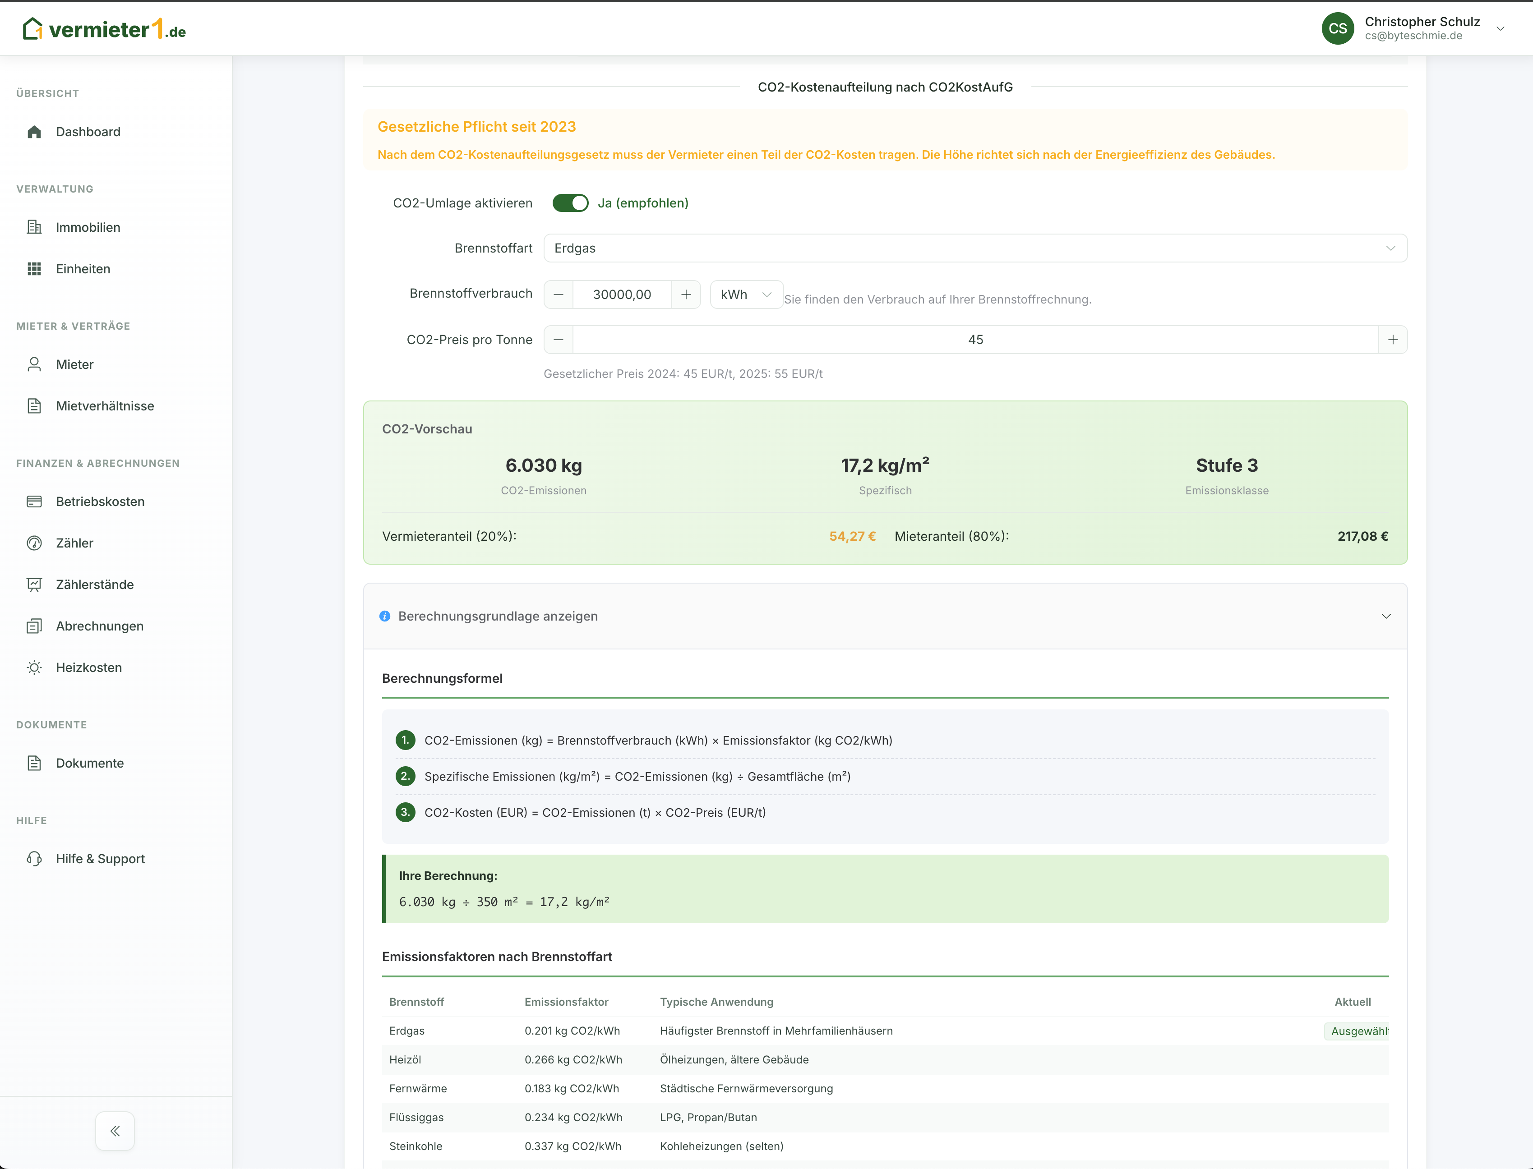The width and height of the screenshot is (1533, 1169).
Task: Click the Hilfe & Support headset icon
Action: (x=34, y=859)
